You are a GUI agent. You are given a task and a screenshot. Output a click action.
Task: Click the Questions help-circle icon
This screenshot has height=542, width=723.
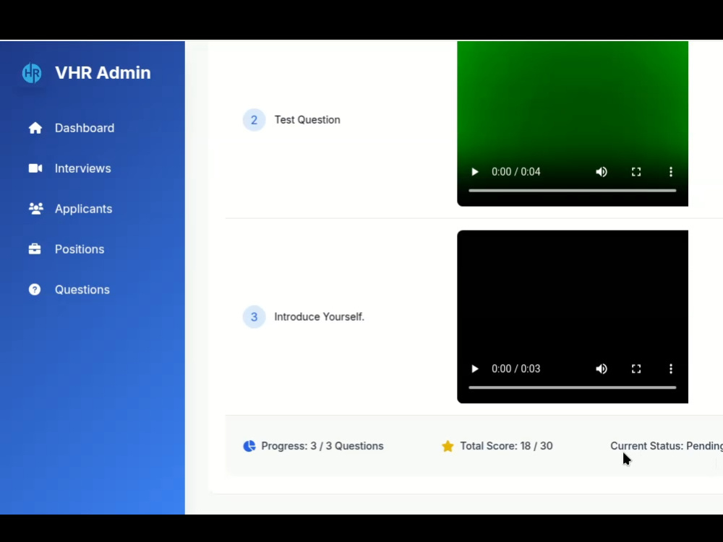click(35, 290)
